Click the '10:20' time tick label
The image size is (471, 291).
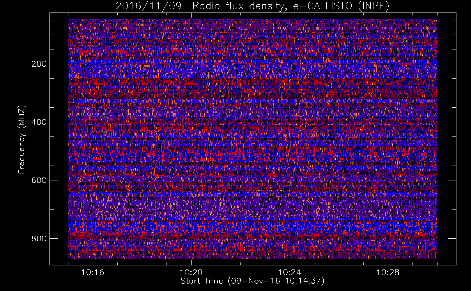pyautogui.click(x=191, y=273)
